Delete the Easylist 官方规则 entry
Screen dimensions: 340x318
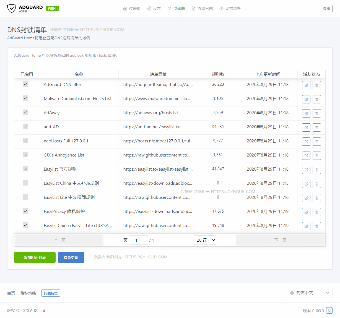click(x=317, y=170)
